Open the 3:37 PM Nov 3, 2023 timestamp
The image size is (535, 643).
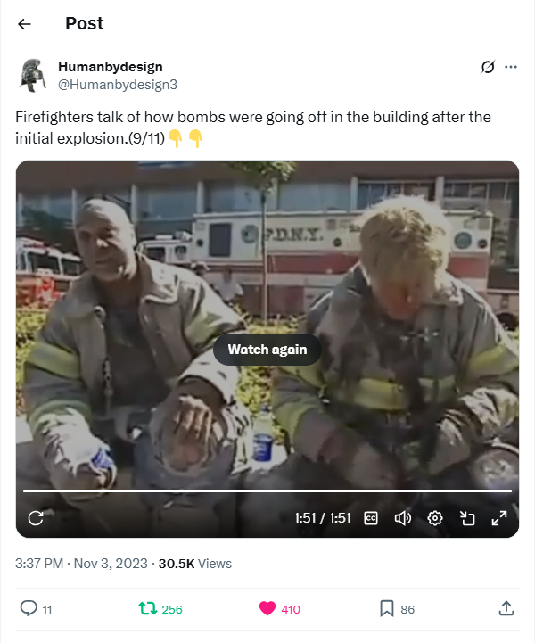coord(81,564)
